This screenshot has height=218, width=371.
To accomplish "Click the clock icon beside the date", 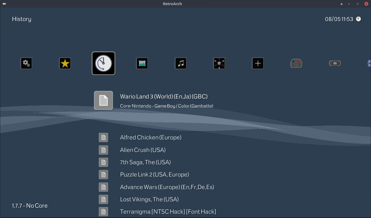I will pos(358,19).
